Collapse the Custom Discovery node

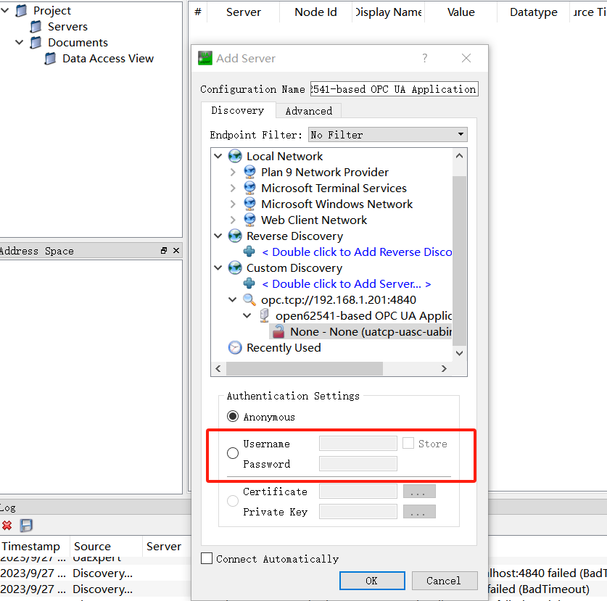(x=218, y=268)
